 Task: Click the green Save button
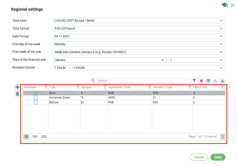tap(218, 157)
